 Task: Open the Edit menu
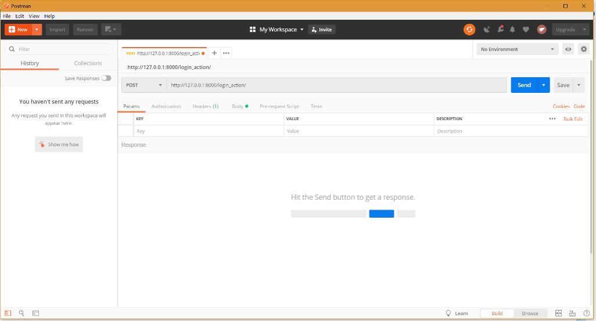pyautogui.click(x=19, y=16)
